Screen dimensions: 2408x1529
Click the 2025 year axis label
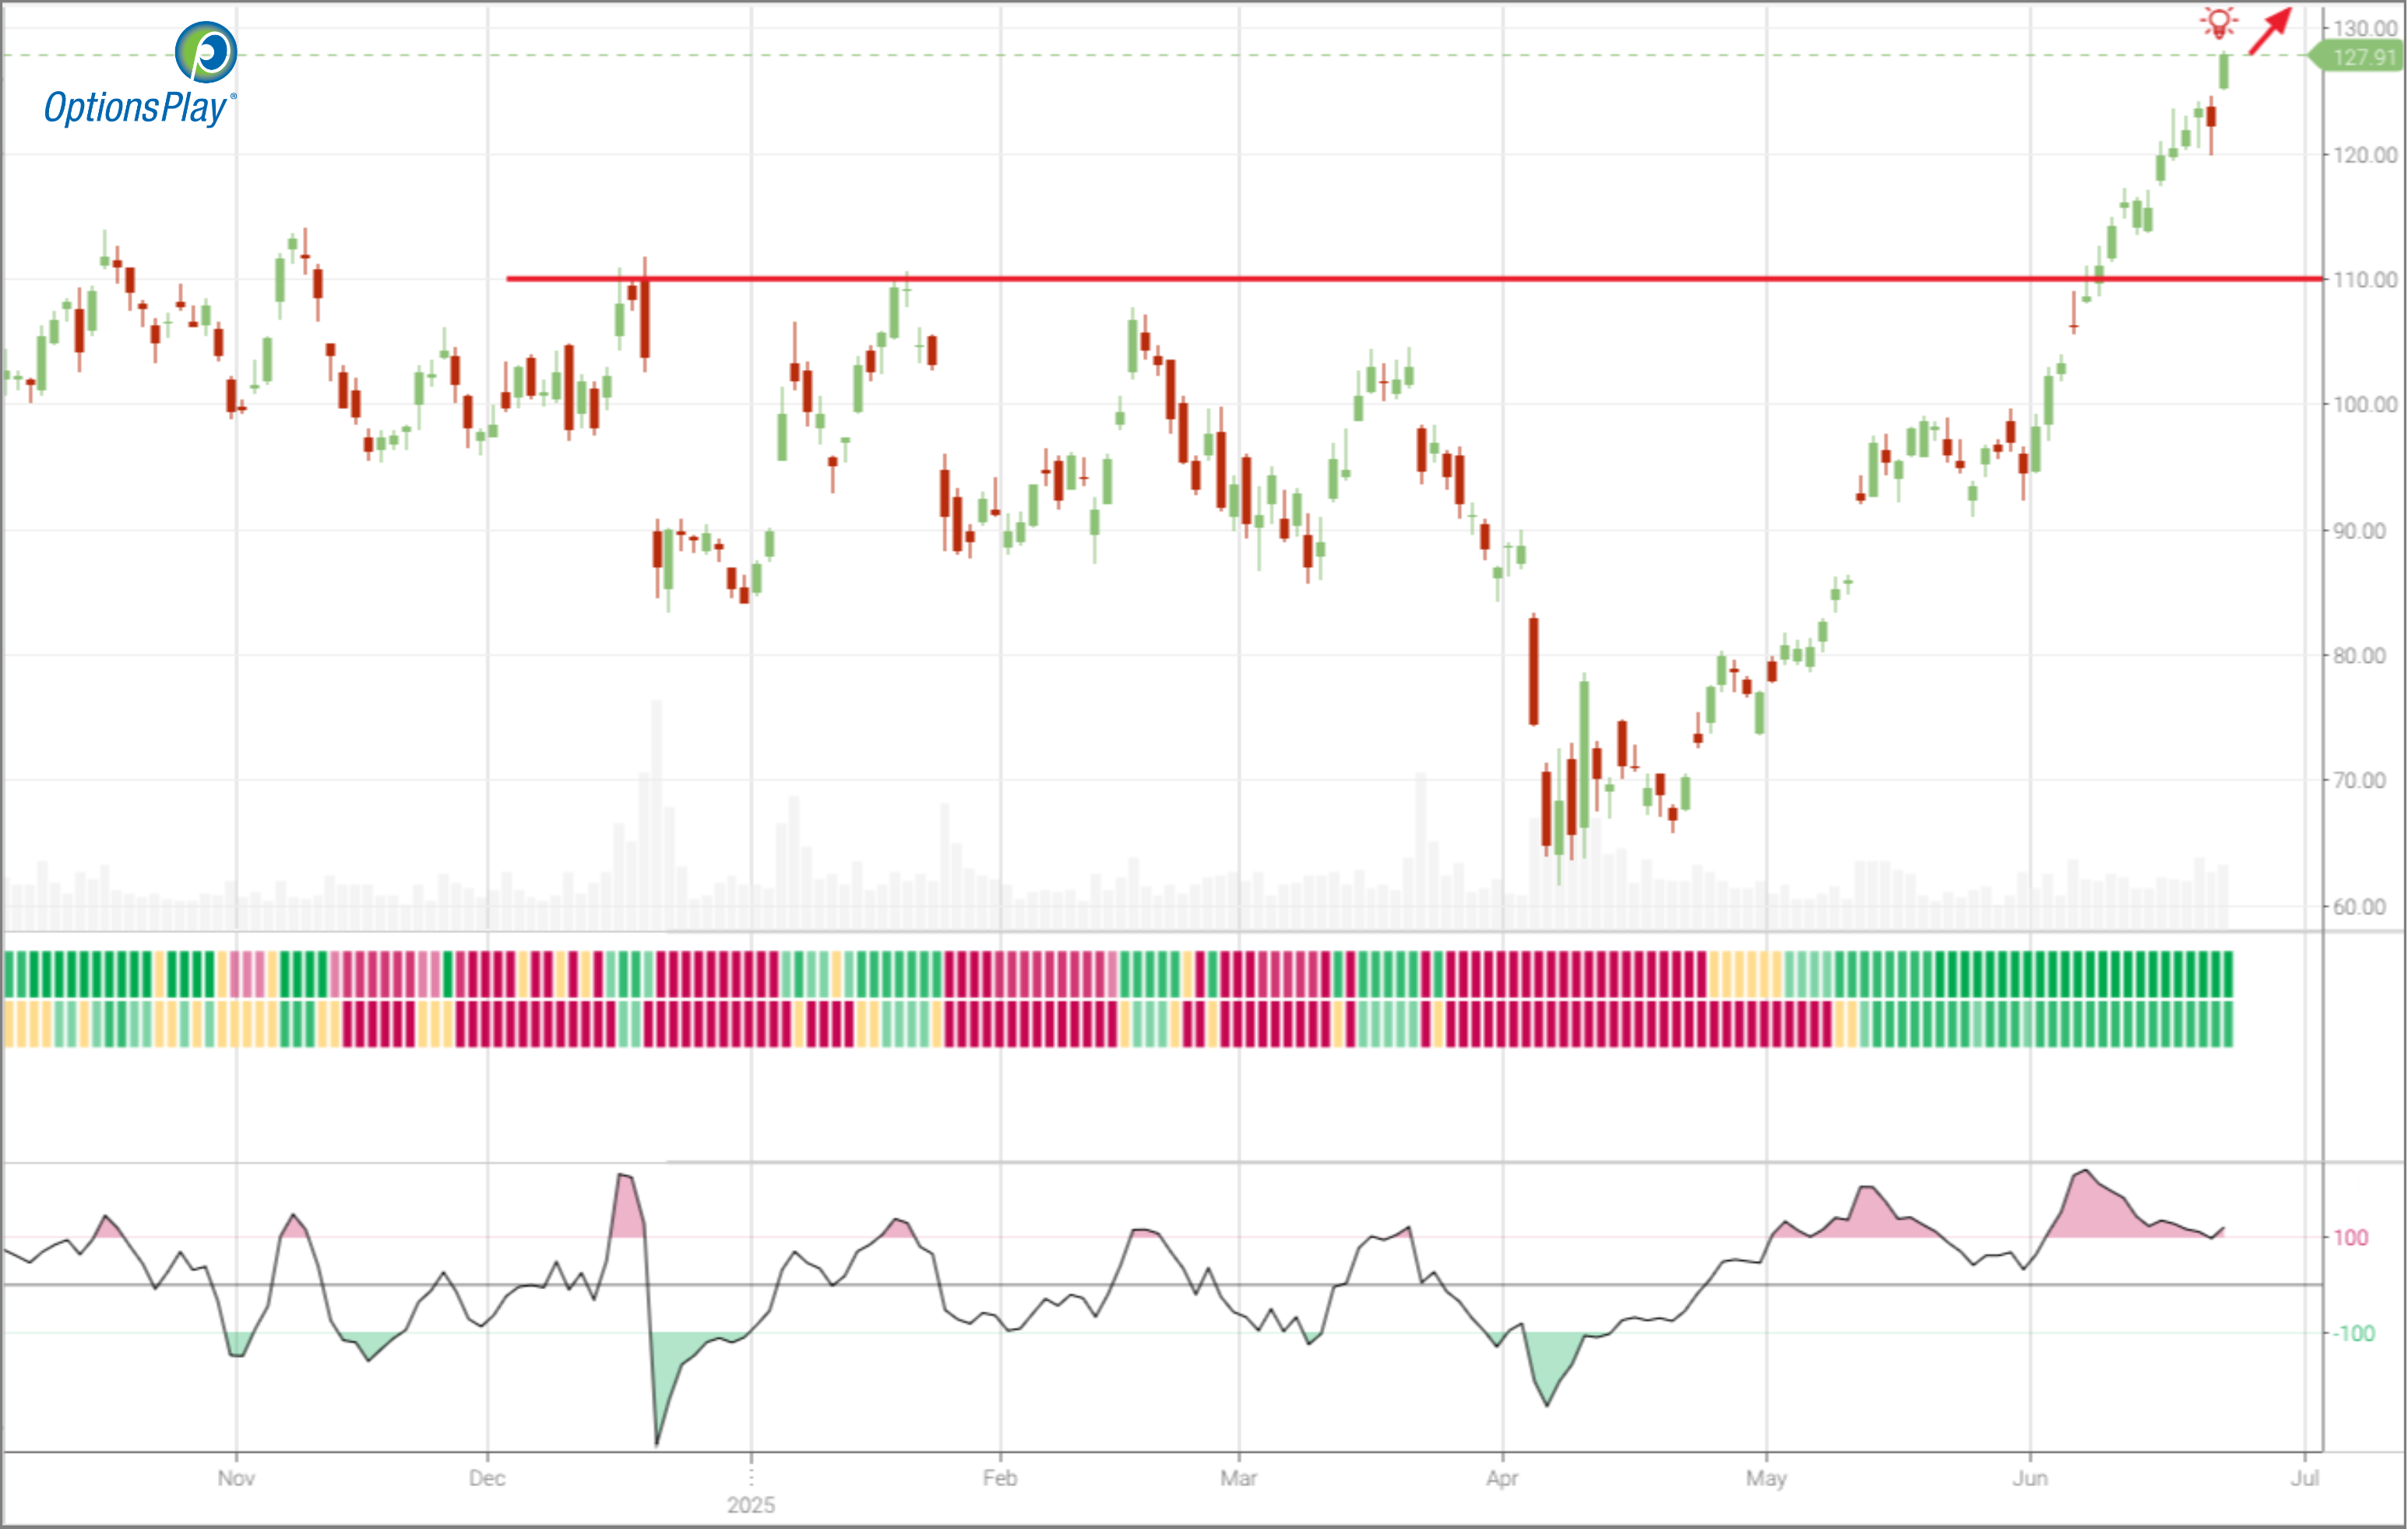click(751, 1505)
